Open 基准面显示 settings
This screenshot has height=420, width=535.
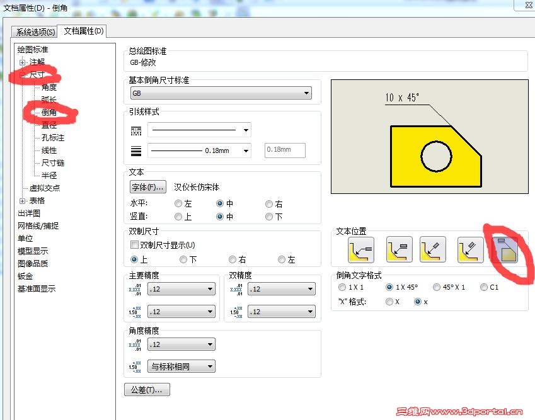pos(37,289)
